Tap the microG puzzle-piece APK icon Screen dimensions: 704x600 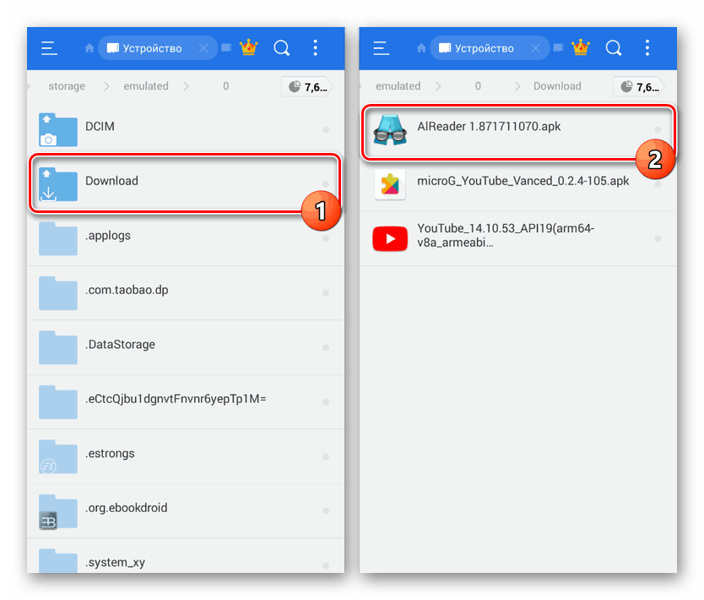(389, 183)
